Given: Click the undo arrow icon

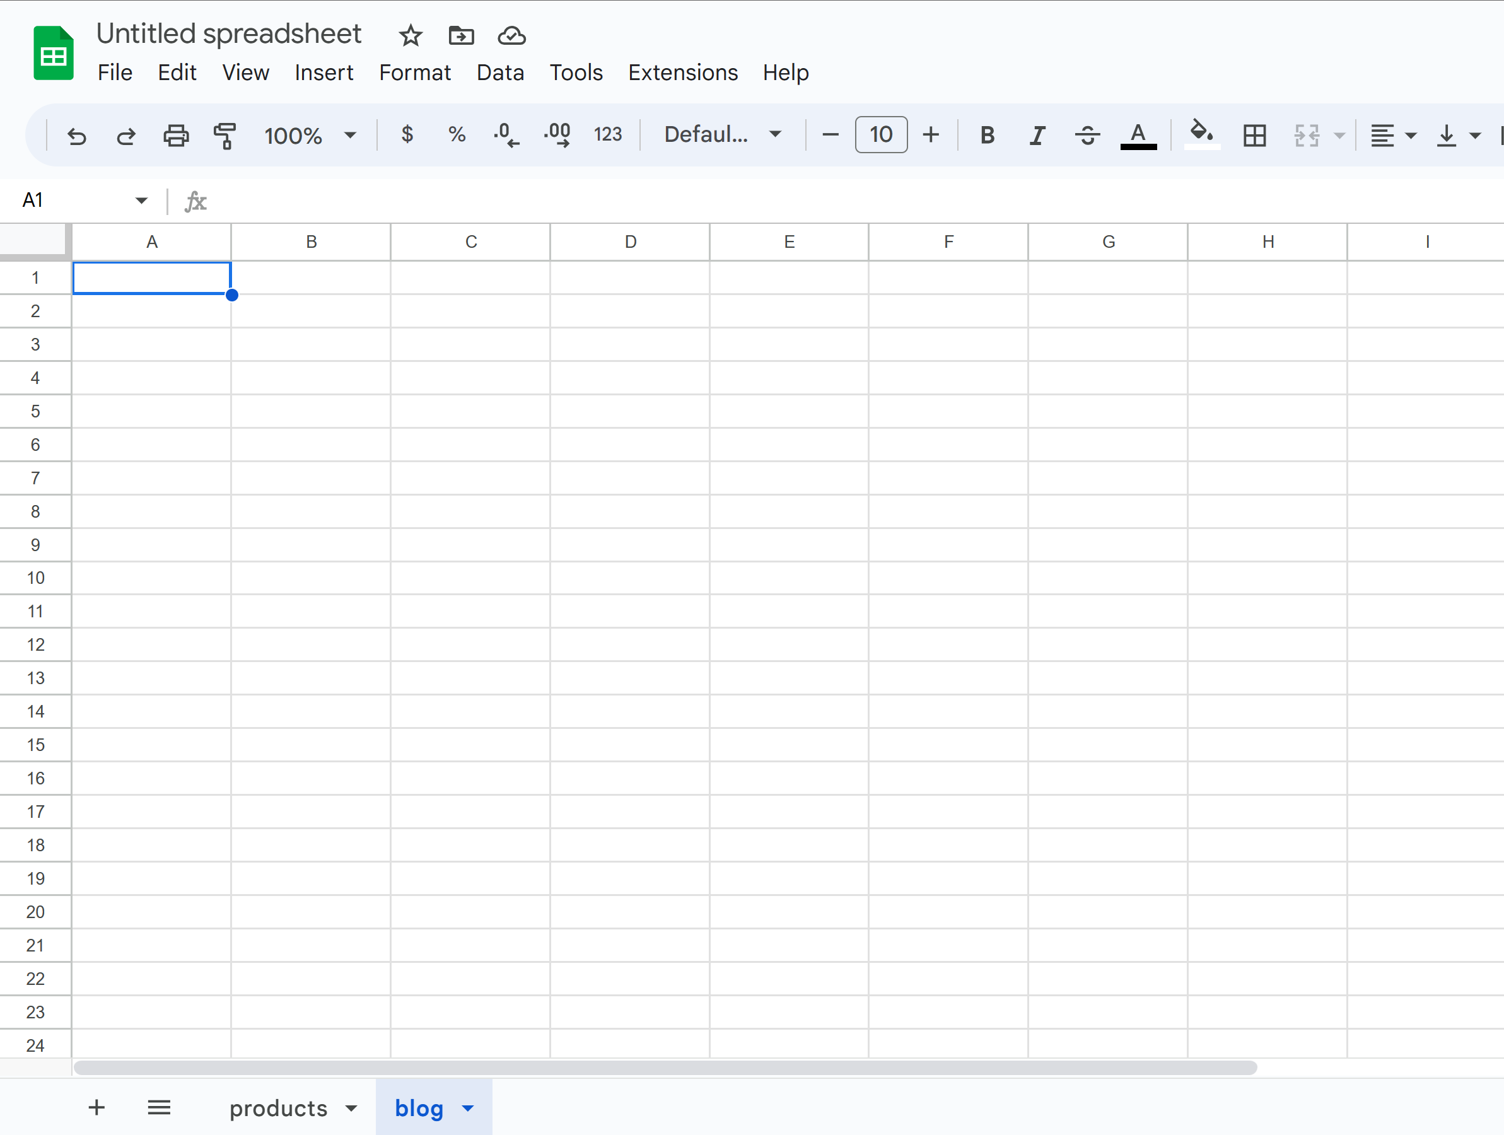Looking at the screenshot, I should point(77,136).
